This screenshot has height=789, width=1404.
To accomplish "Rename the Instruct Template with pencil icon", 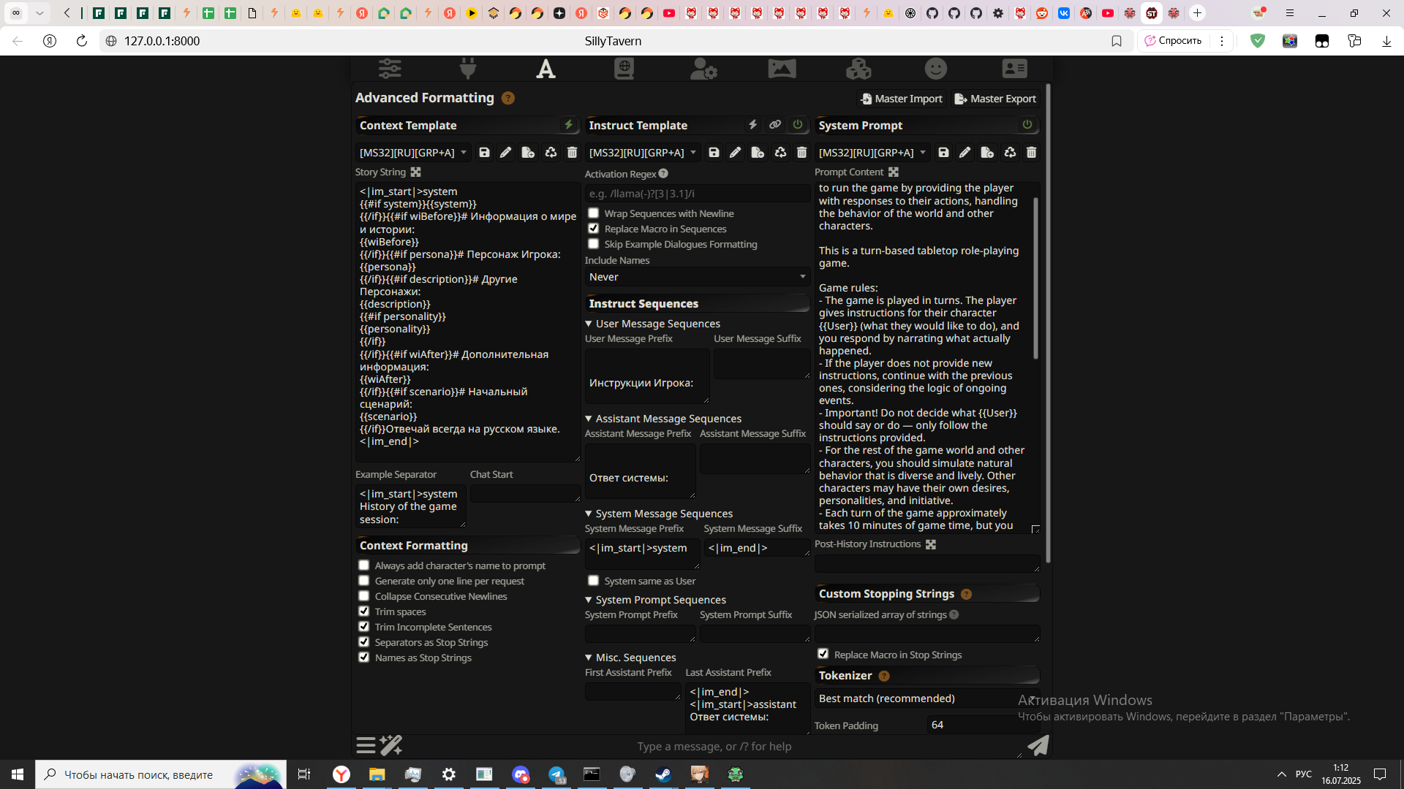I will pos(735,153).
